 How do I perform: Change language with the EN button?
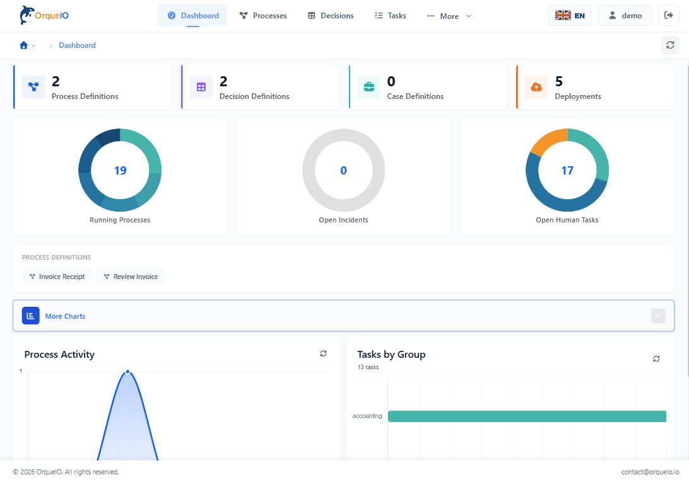570,15
